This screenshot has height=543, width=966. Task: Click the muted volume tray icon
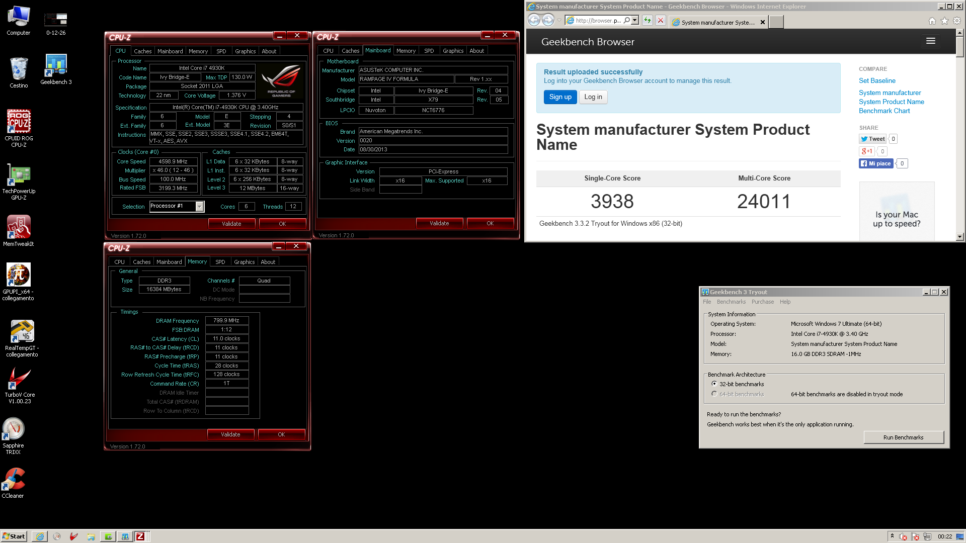[x=903, y=536]
